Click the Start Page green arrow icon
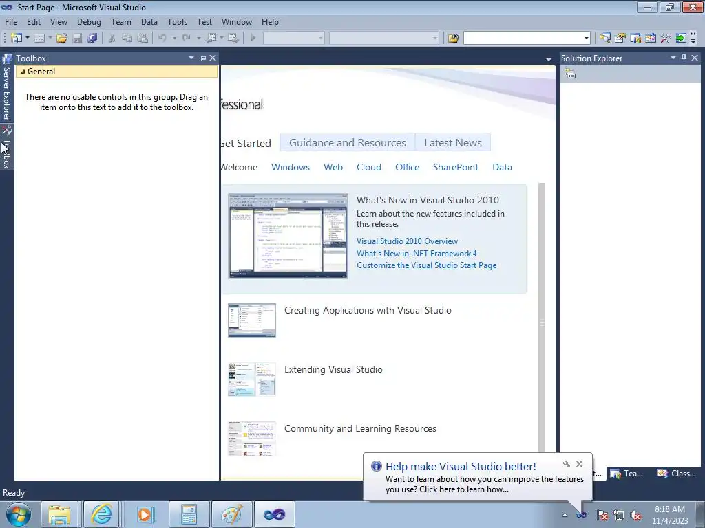 click(681, 38)
